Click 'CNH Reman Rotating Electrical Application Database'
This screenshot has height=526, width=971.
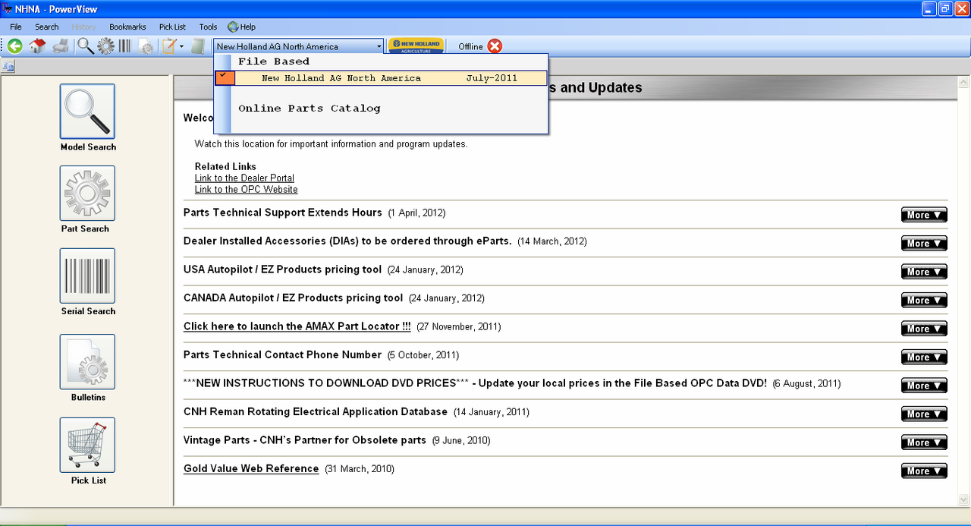[x=316, y=412]
